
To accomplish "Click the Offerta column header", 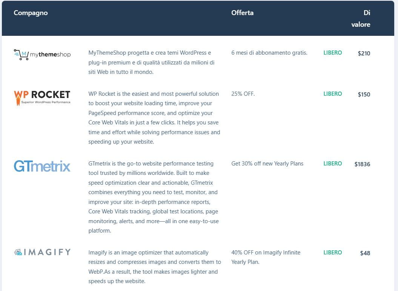I will 242,13.
